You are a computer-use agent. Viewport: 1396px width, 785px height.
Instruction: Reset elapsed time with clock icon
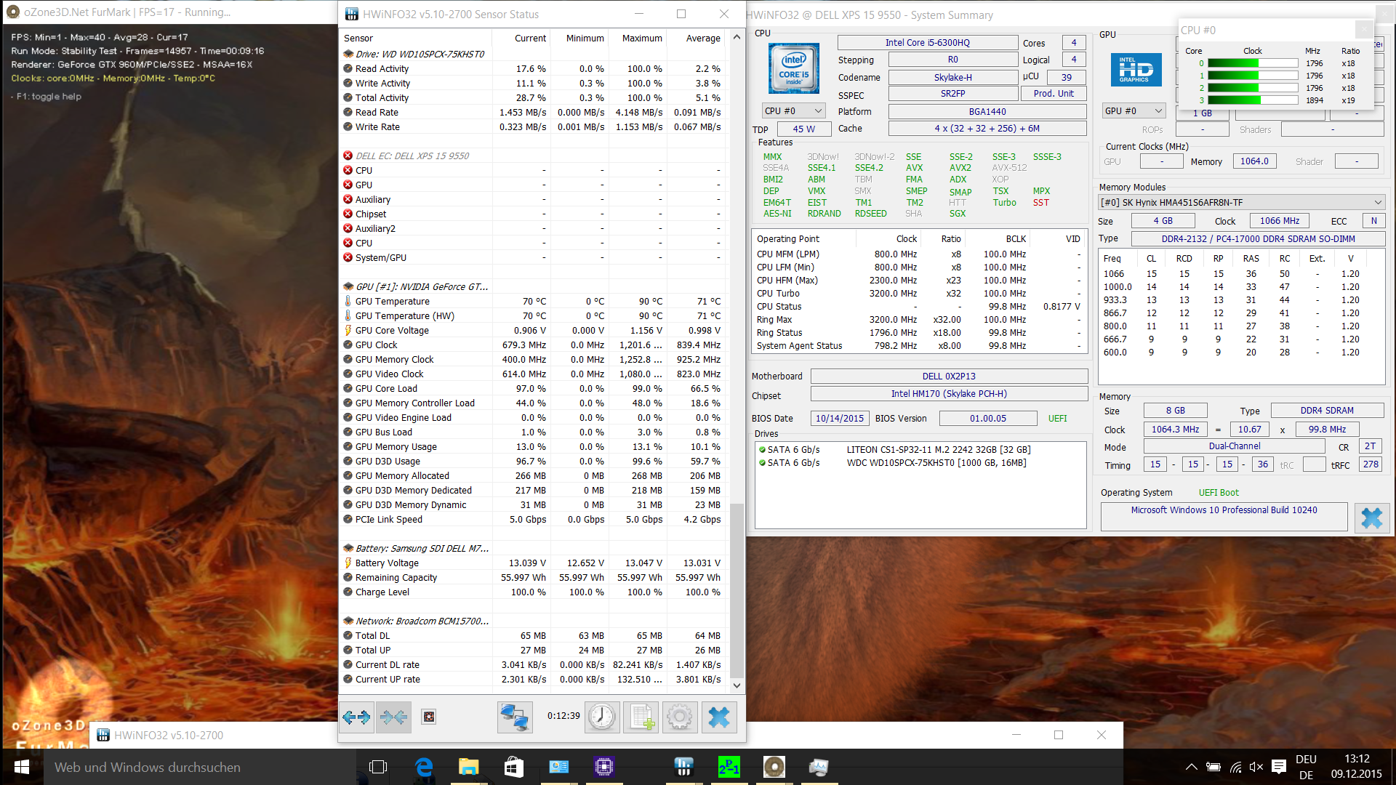point(601,717)
